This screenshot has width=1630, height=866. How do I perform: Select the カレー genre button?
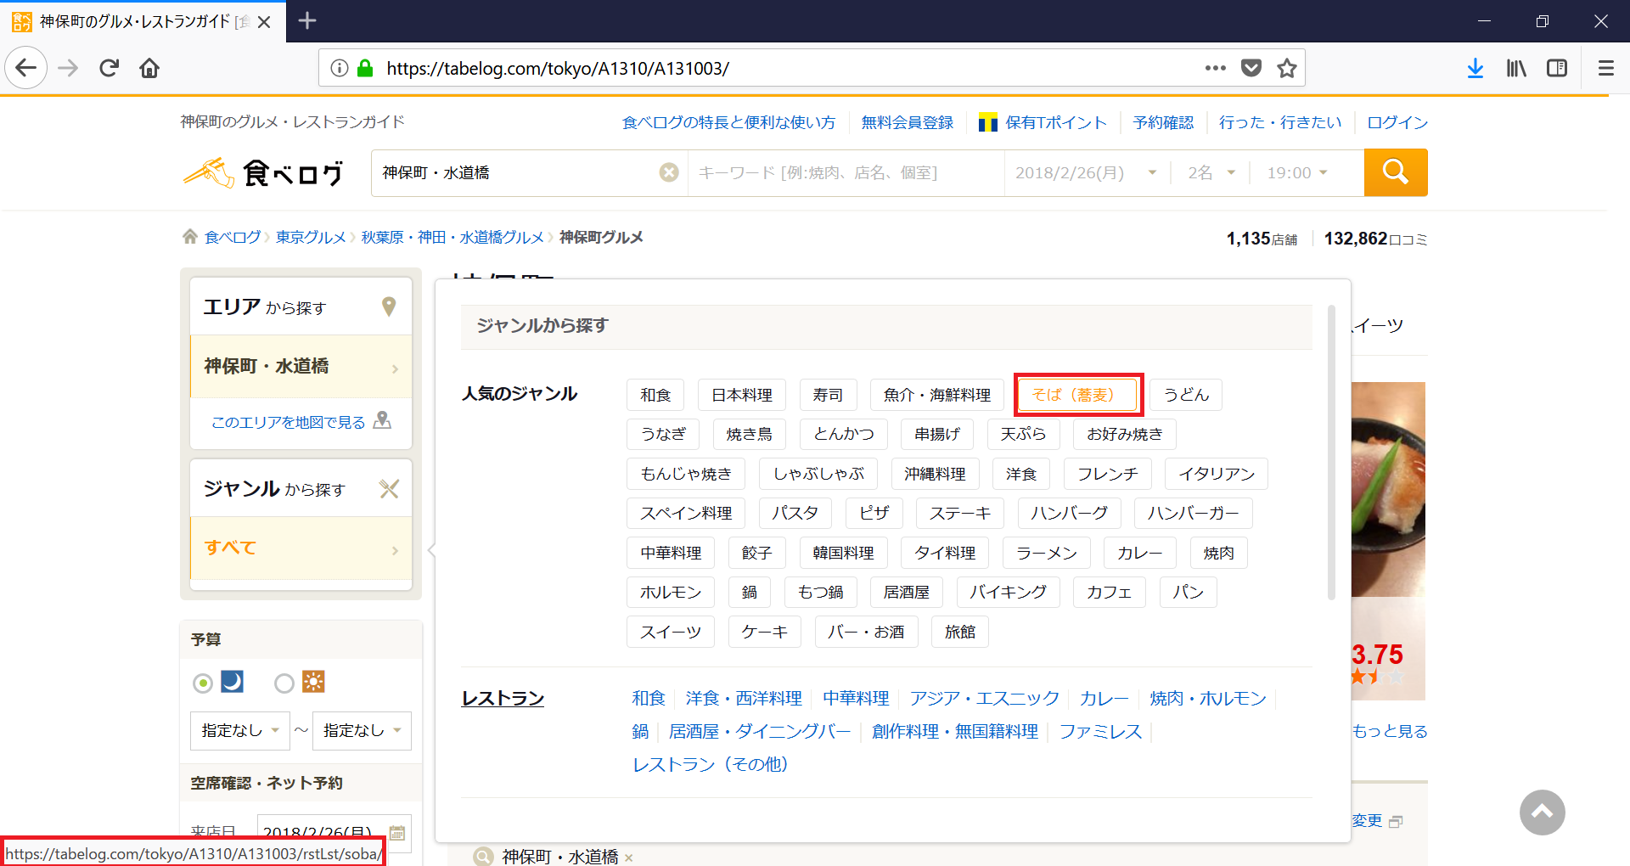1139,553
